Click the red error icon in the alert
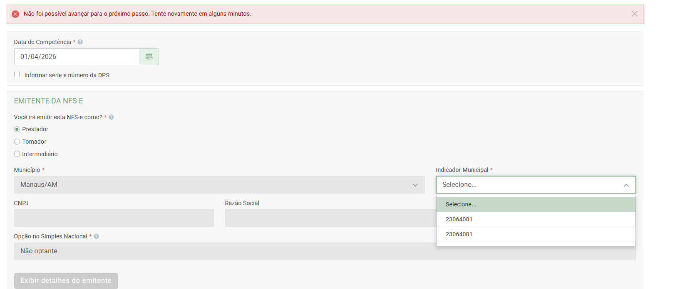The width and height of the screenshot is (690, 289). click(x=15, y=14)
